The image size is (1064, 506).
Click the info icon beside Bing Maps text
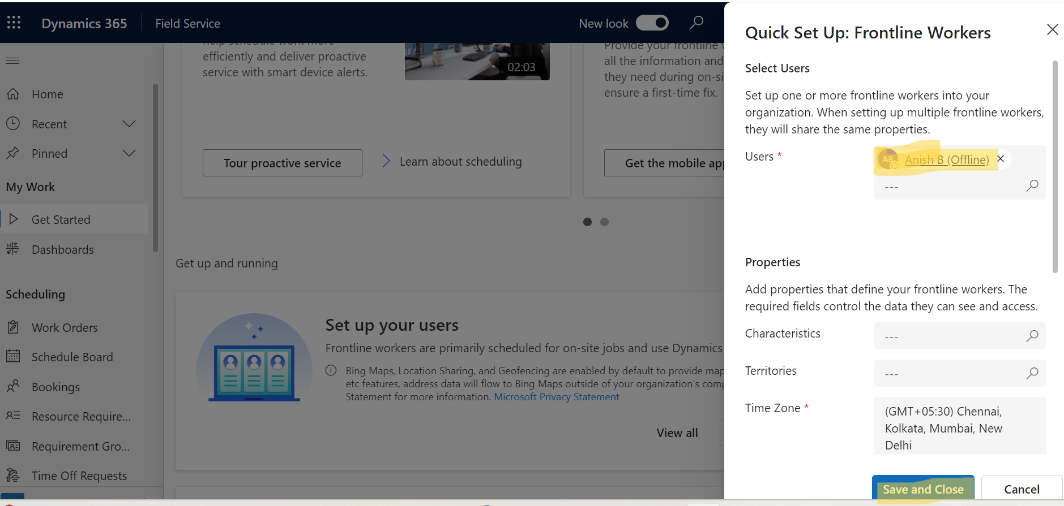(331, 370)
